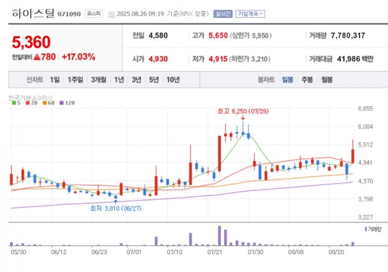Screen dimensions: 388x272
Task: Click the 최고 6,250 (07/29) marker
Action: (x=243, y=111)
